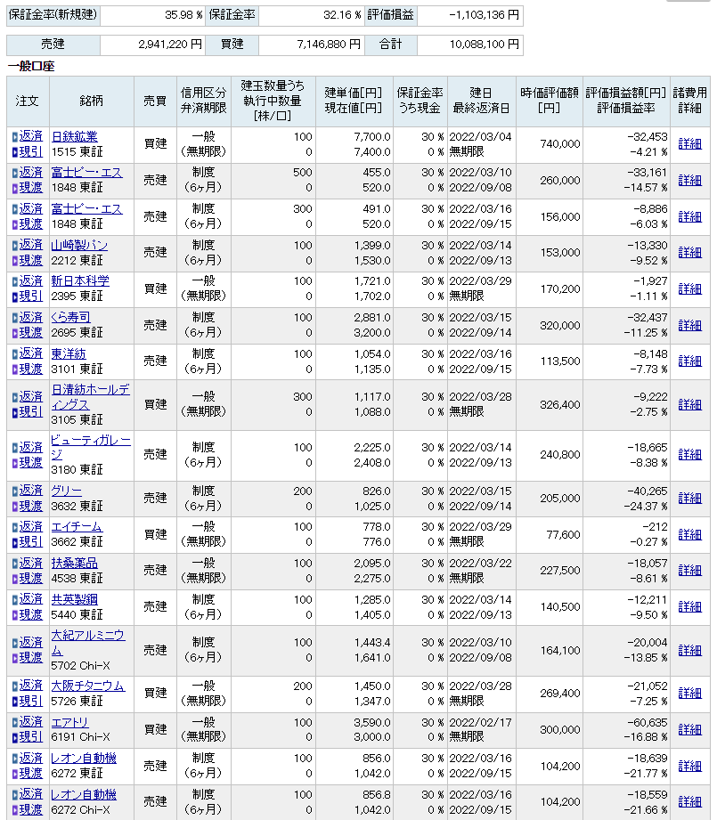Click the arrow icon beside 山崎製パン 現渡
717x820 pixels.
[14, 260]
